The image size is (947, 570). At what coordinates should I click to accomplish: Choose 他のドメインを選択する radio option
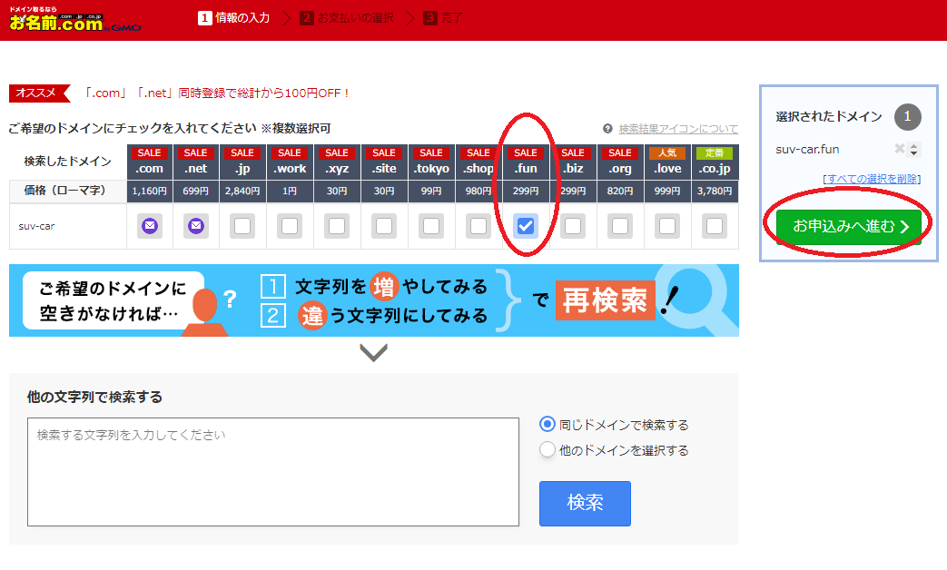coord(547,449)
